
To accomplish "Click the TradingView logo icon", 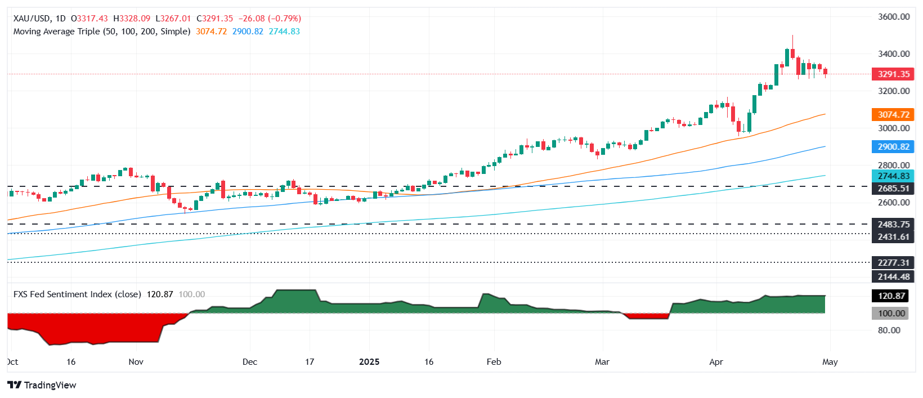I will point(15,385).
